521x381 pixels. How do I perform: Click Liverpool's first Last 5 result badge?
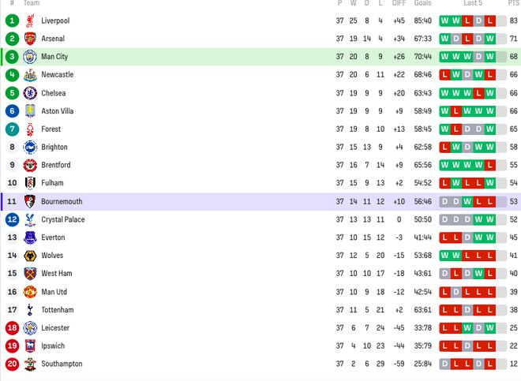click(445, 21)
